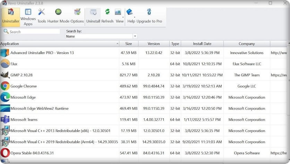Screen dimensions: 290x164
Task: Sort list by Type column
Action: point(175,44)
